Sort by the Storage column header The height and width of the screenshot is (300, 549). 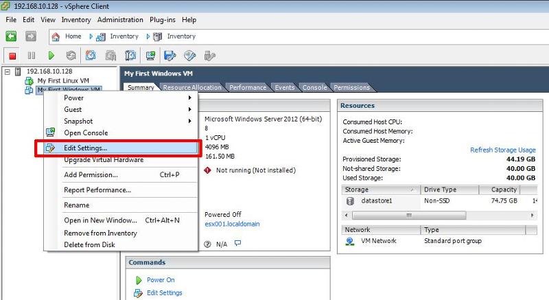(381, 189)
